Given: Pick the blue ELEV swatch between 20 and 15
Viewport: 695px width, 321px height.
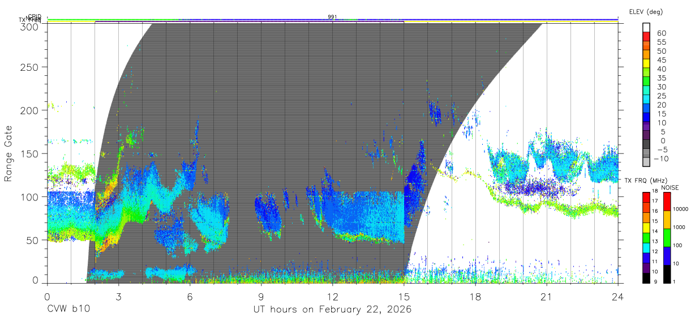Looking at the screenshot, I should point(646,109).
